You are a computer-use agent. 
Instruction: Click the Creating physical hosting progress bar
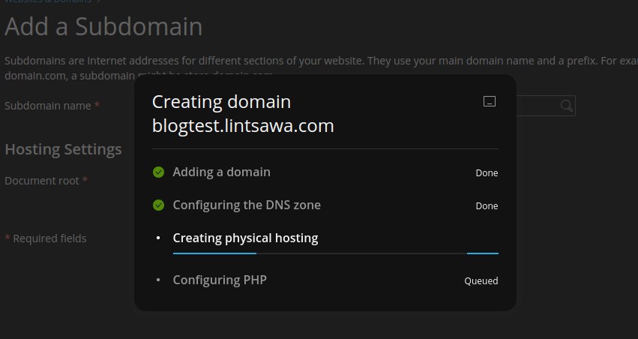click(x=336, y=253)
